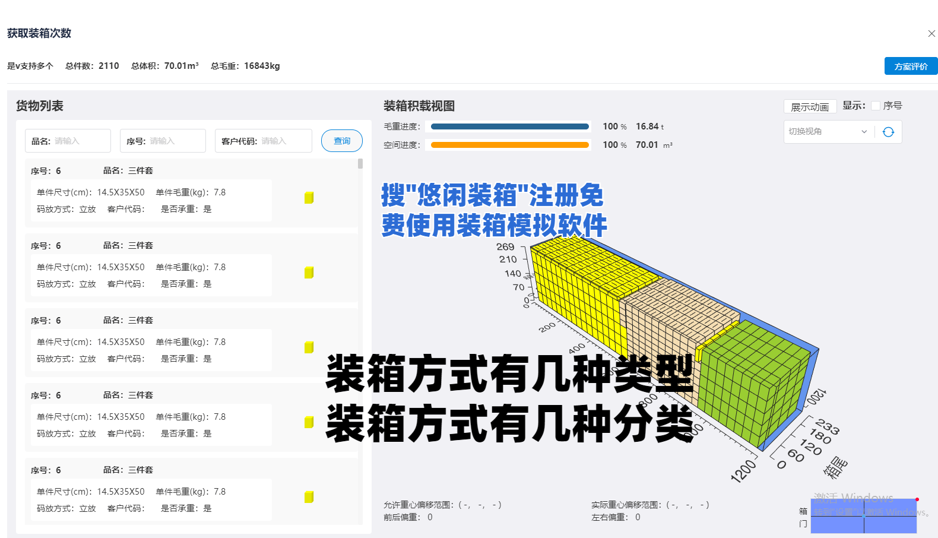Click the yellow cargo block in 3D view
938x538 pixels.
pos(582,285)
